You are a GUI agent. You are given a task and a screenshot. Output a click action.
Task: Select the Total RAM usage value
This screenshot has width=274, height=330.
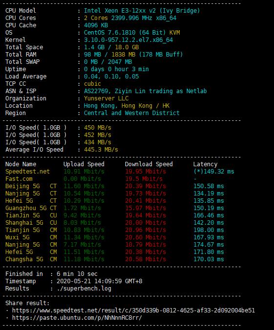(x=133, y=55)
